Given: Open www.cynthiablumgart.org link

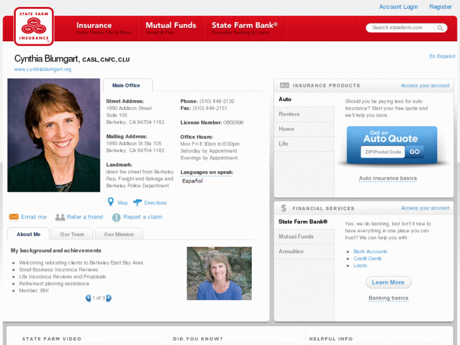Looking at the screenshot, I should tap(42, 69).
